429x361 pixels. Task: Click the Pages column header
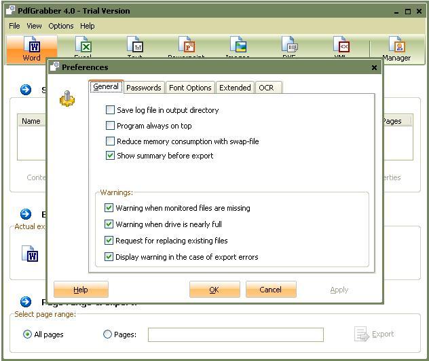(x=396, y=121)
